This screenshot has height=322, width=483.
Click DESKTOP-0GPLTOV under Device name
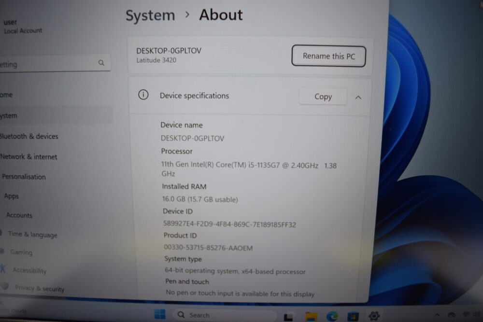click(193, 138)
